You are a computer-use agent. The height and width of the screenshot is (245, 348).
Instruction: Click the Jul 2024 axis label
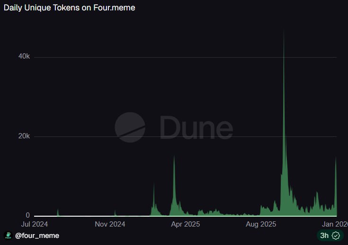tap(35, 224)
